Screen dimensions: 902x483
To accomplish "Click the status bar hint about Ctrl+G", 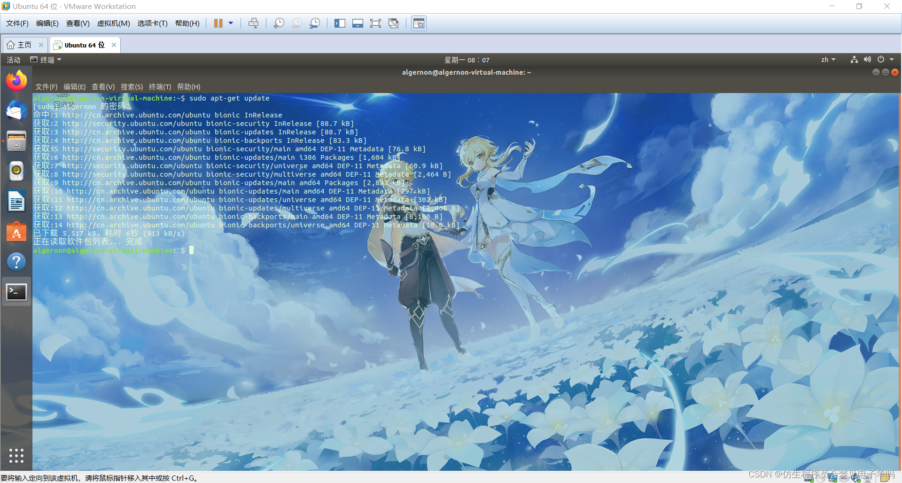I will [99, 478].
